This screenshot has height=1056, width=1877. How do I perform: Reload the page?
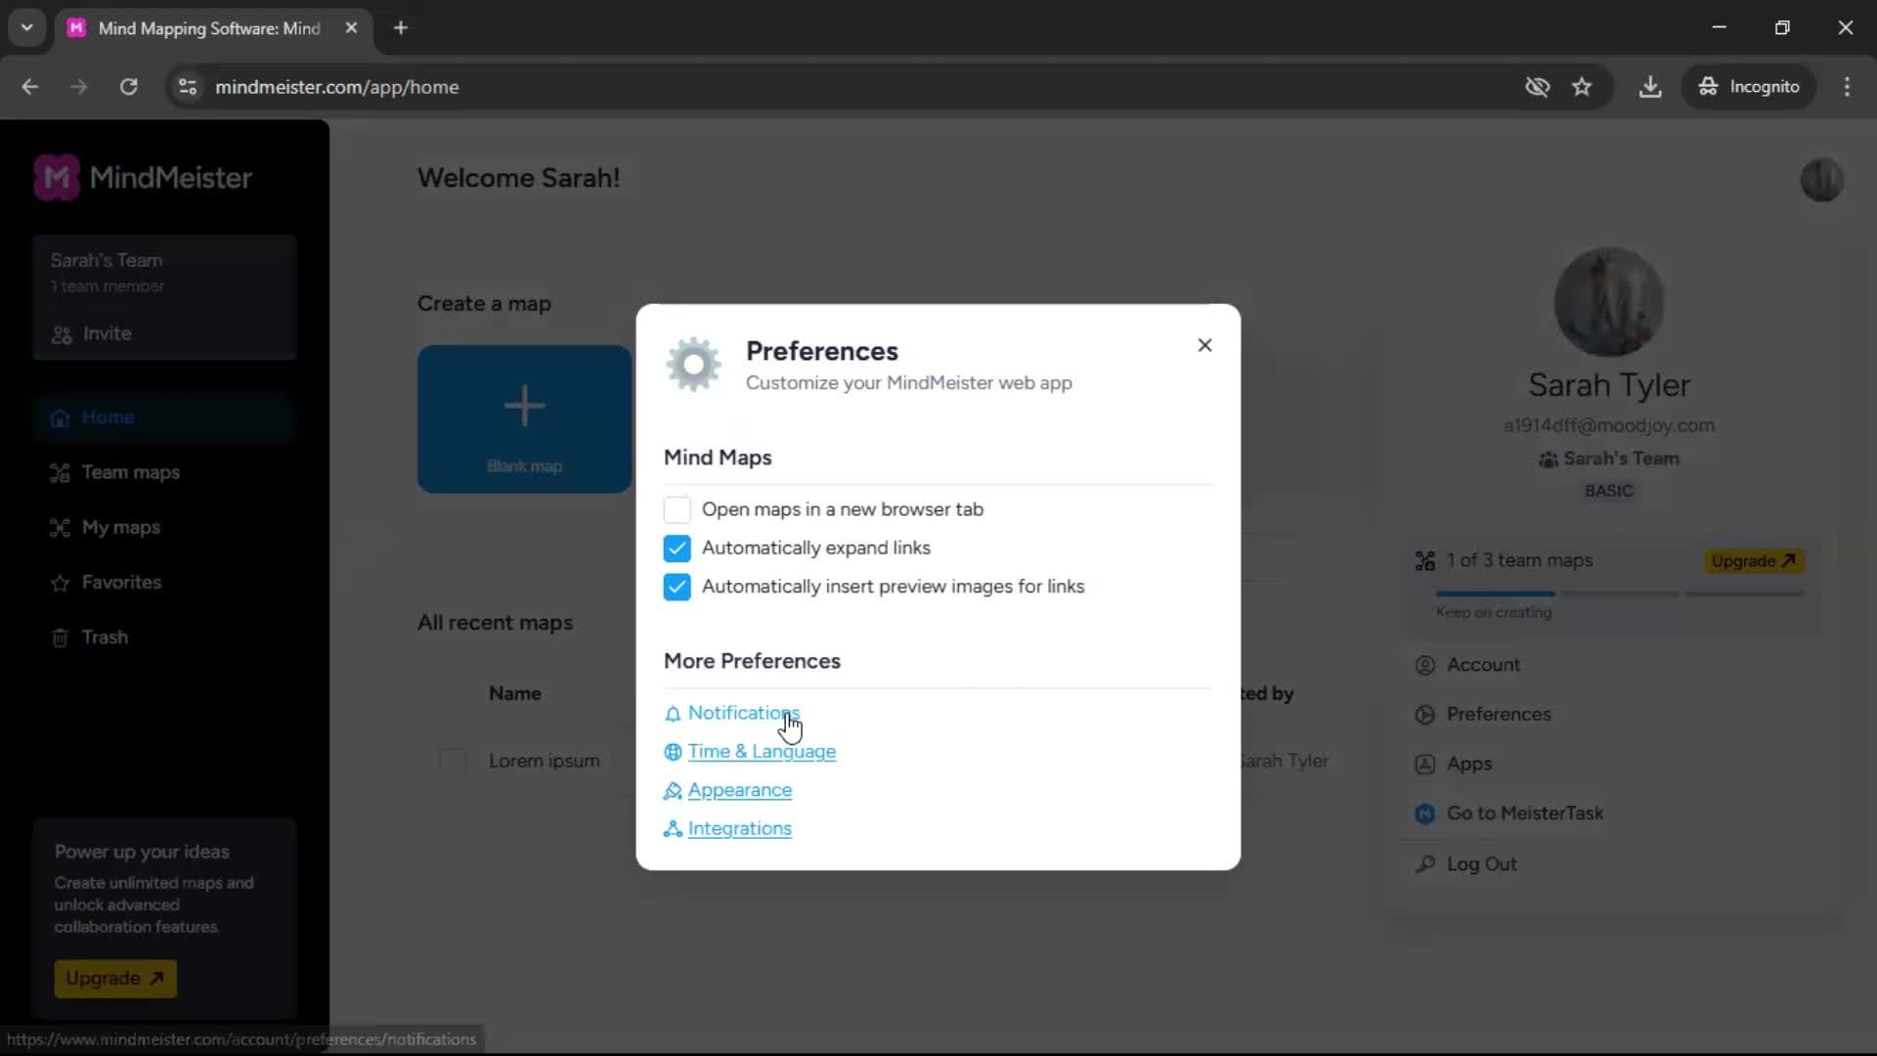pos(128,87)
